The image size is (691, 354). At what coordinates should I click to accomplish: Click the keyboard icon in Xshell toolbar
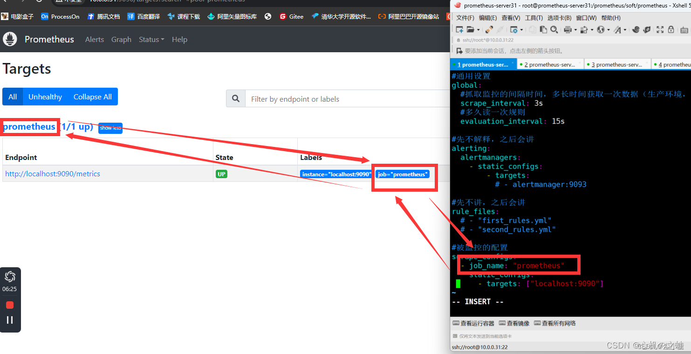coord(684,30)
